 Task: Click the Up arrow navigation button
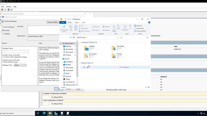pyautogui.click(x=71, y=37)
